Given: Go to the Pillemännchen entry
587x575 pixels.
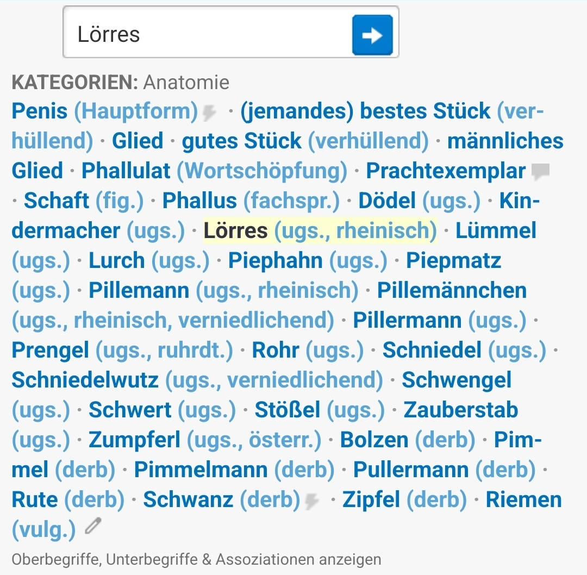Looking at the screenshot, I should [x=452, y=290].
